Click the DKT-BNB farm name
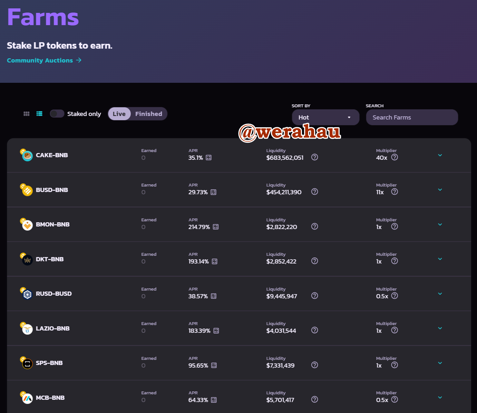The height and width of the screenshot is (413, 477). click(x=50, y=259)
